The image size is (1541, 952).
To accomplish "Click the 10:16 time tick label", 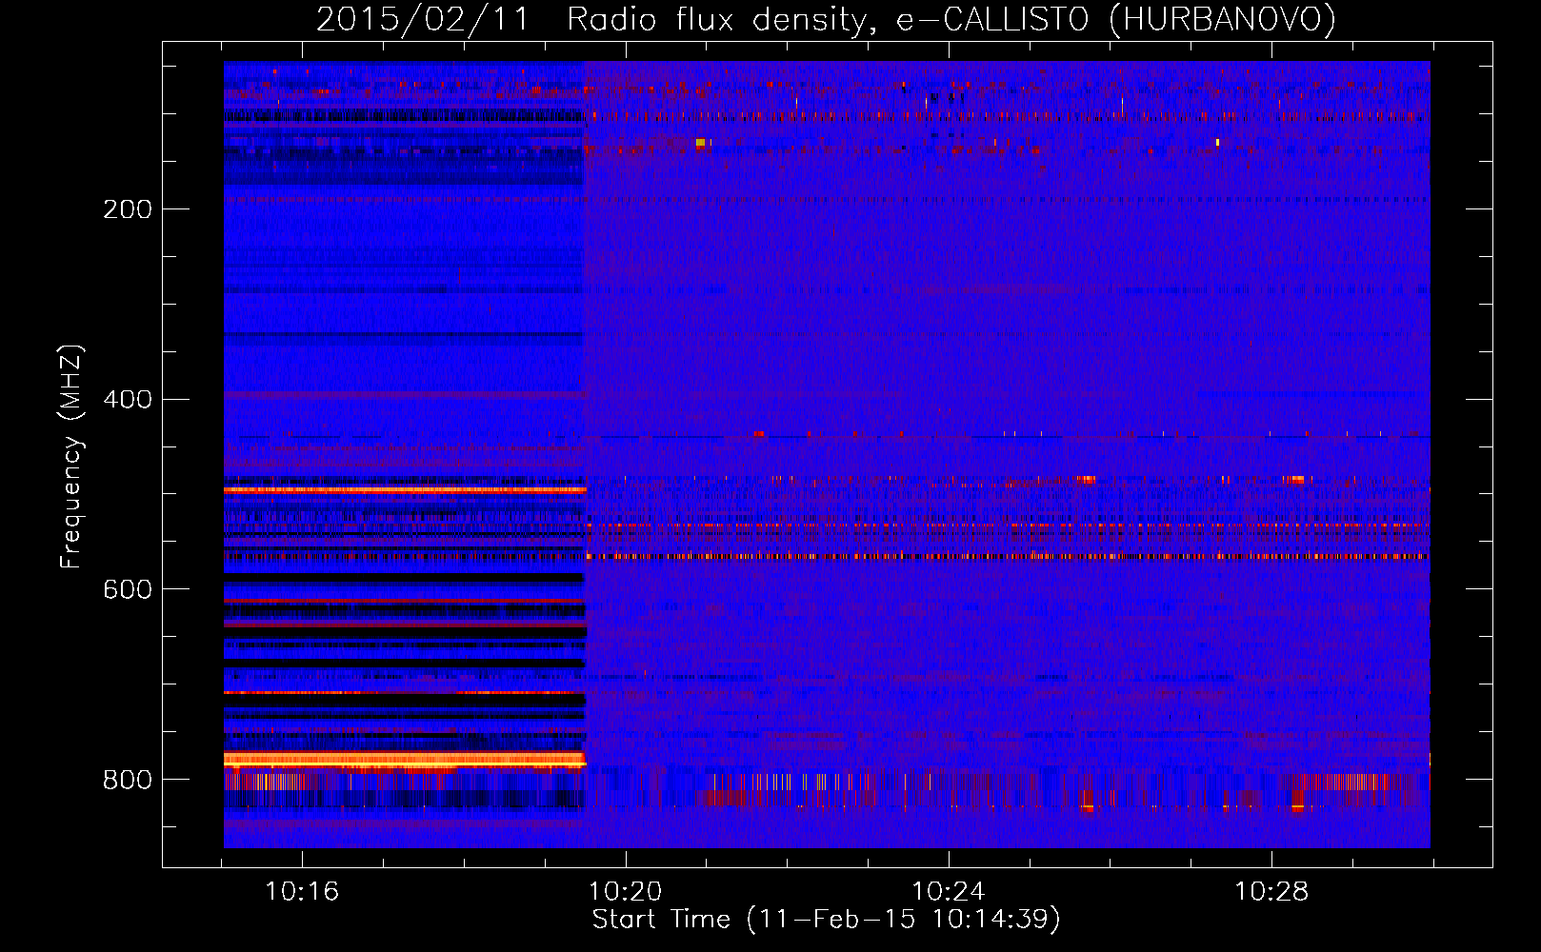I will tap(302, 892).
